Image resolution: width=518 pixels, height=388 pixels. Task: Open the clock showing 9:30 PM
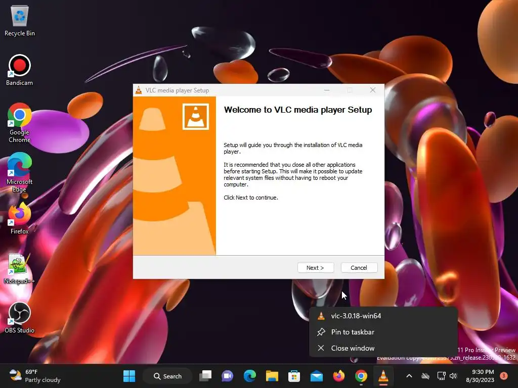480,376
